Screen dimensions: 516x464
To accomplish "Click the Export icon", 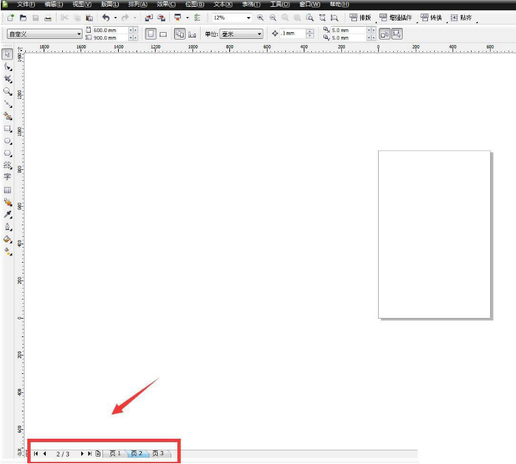I will click(161, 18).
